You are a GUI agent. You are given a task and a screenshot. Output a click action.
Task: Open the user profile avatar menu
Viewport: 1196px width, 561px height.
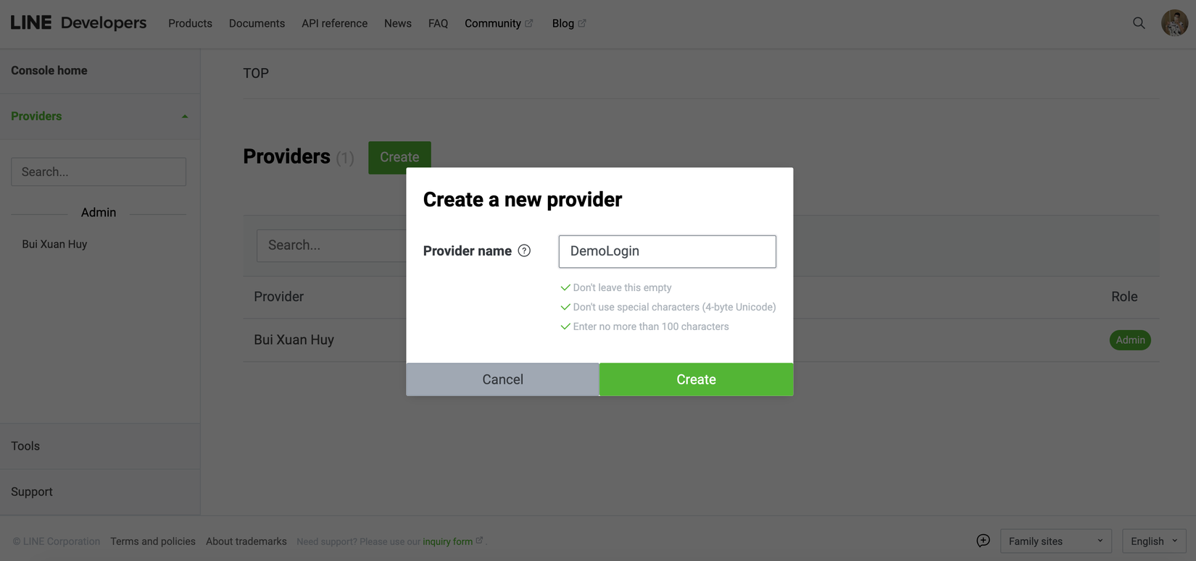[x=1174, y=23]
